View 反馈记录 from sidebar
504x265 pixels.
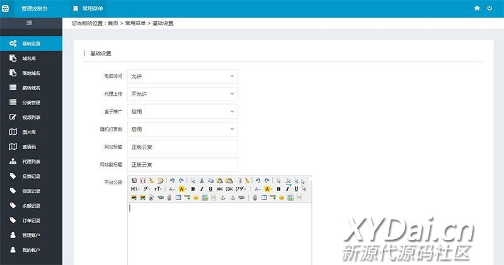point(31,176)
